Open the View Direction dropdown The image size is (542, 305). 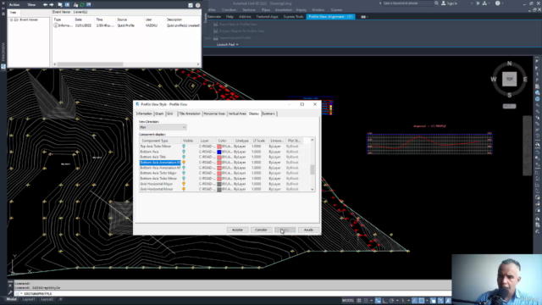click(x=163, y=127)
